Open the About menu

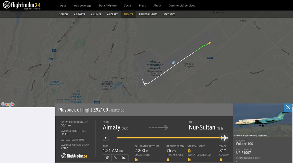tap(157, 6)
